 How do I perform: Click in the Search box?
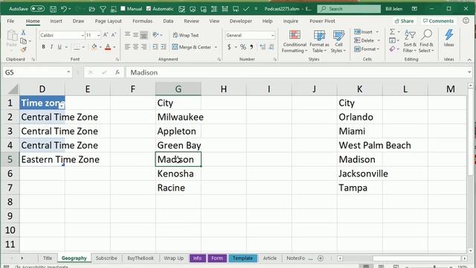coord(349,9)
